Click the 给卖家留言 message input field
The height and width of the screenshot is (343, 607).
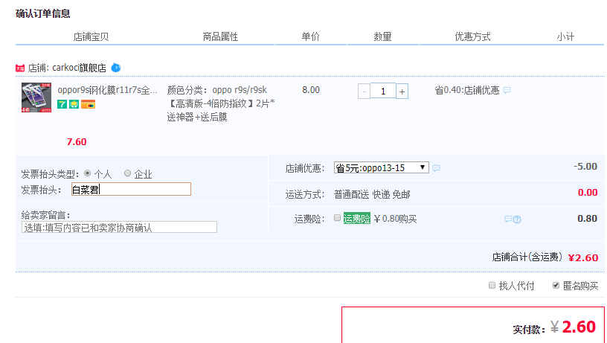[x=119, y=227]
